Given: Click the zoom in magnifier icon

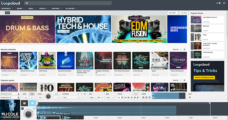Looking at the screenshot, I should [143, 98].
